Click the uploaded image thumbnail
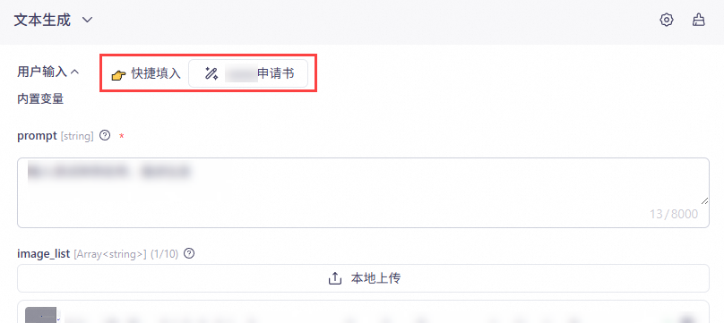724x323 pixels. (x=41, y=315)
